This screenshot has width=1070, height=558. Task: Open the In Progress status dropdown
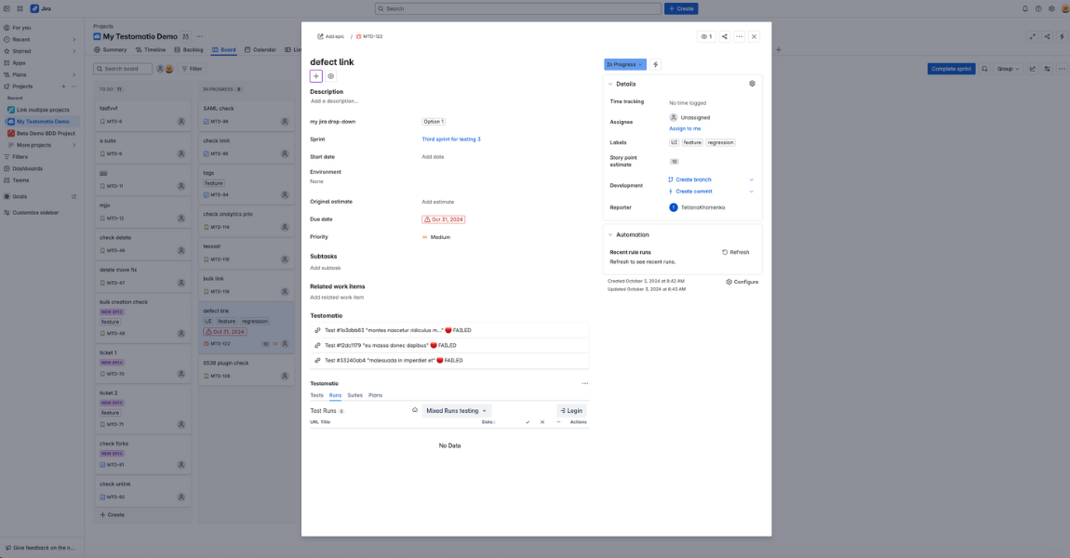tap(624, 64)
